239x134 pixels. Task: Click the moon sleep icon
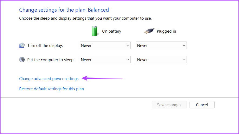tap(22, 60)
